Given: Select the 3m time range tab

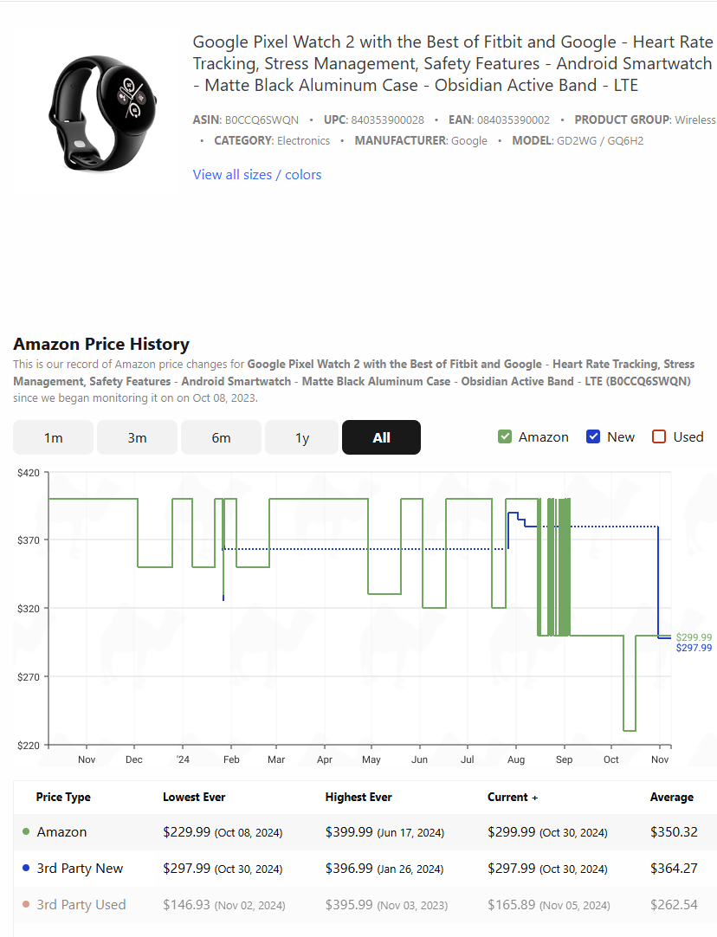Looking at the screenshot, I should coord(137,437).
